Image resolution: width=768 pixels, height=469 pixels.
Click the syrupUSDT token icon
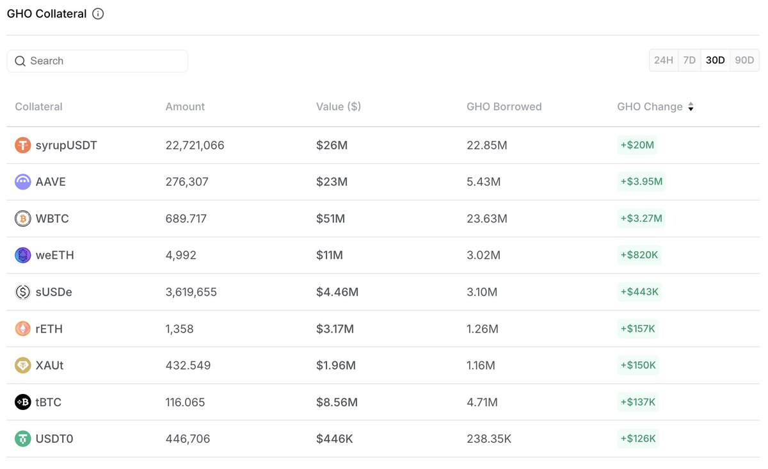pos(23,145)
